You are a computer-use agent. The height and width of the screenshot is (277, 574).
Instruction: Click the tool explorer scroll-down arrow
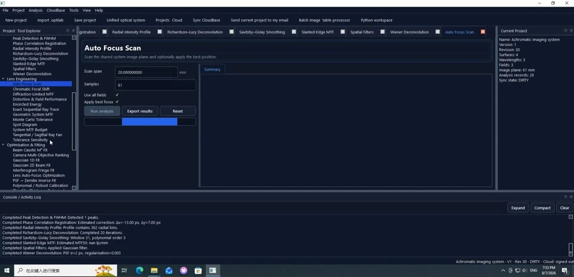pos(74,187)
